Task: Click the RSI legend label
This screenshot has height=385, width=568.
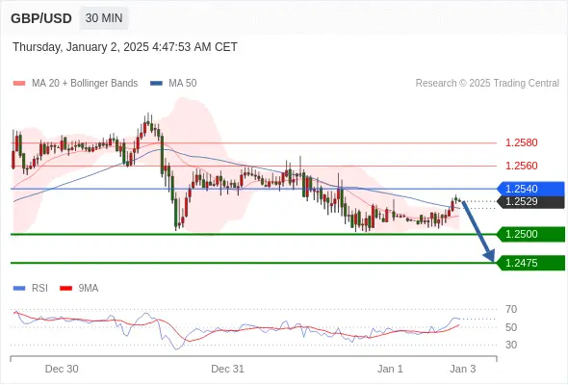Action: tap(39, 289)
